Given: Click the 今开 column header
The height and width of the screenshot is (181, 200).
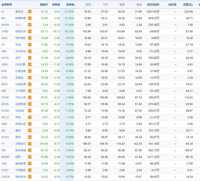Looking at the screenshot, I should point(105,5).
